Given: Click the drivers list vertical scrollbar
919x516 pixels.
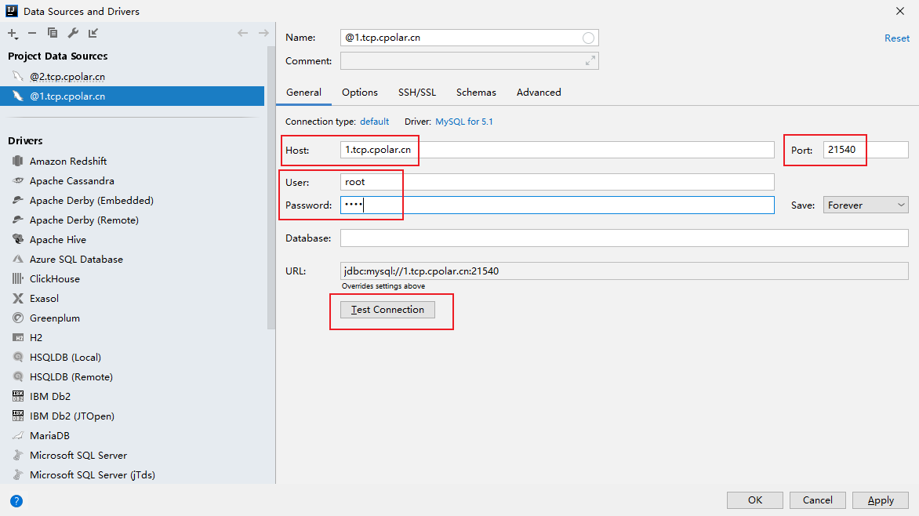Looking at the screenshot, I should (x=271, y=187).
